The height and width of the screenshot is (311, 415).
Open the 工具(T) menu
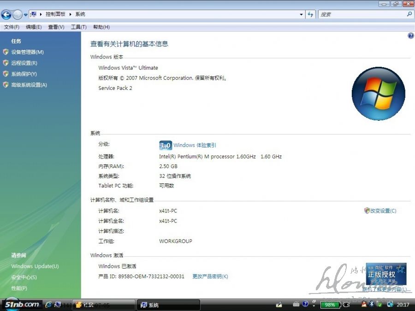[x=78, y=27]
